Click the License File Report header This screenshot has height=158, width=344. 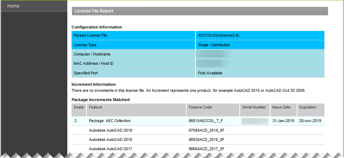[x=94, y=11]
